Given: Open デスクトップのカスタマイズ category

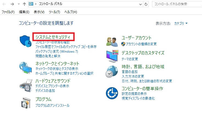Looking at the screenshot, I should (x=143, y=53).
